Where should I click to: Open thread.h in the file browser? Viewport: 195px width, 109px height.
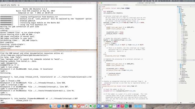[185, 61]
